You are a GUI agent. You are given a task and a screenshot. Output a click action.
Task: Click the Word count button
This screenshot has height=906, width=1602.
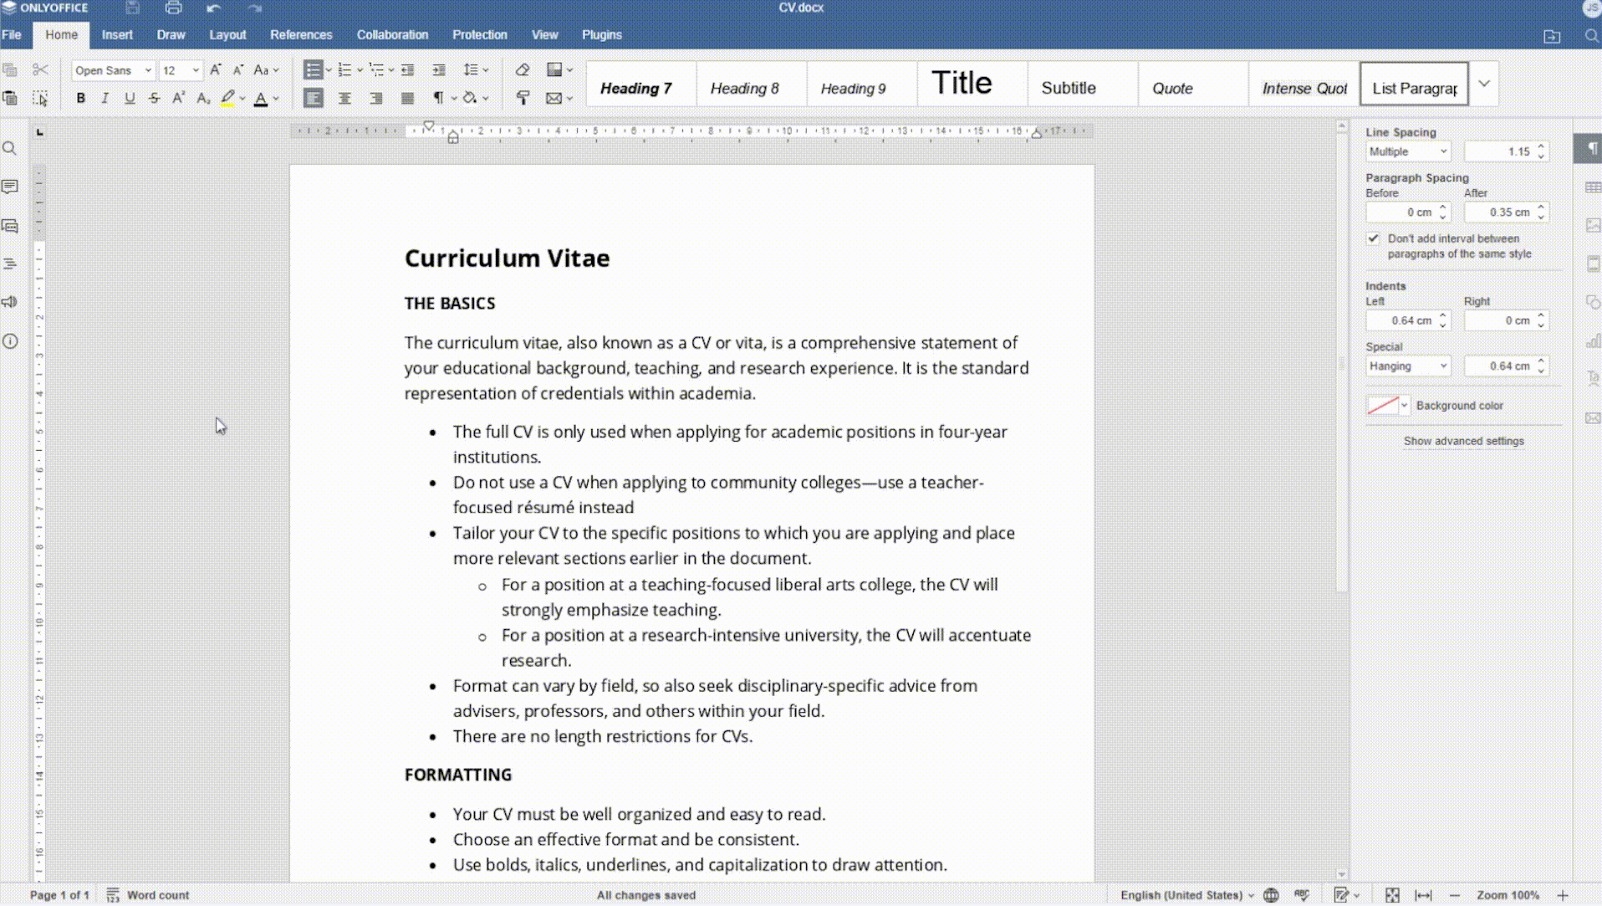coord(148,895)
